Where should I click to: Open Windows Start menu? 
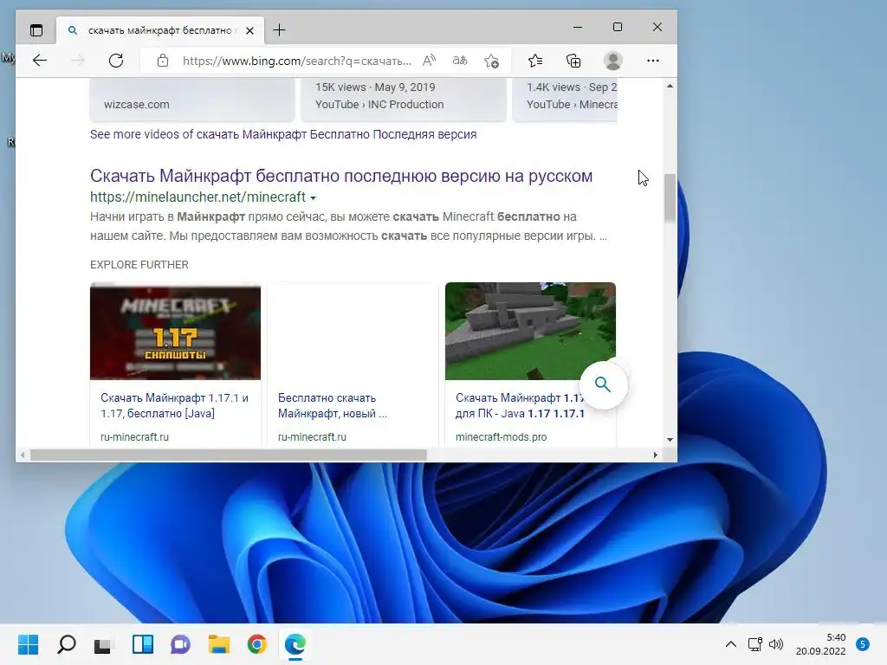[29, 644]
